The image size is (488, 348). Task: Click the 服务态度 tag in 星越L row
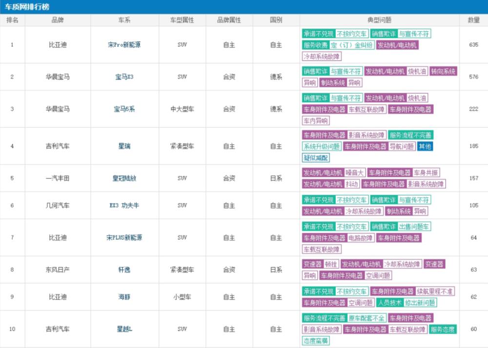point(443,329)
